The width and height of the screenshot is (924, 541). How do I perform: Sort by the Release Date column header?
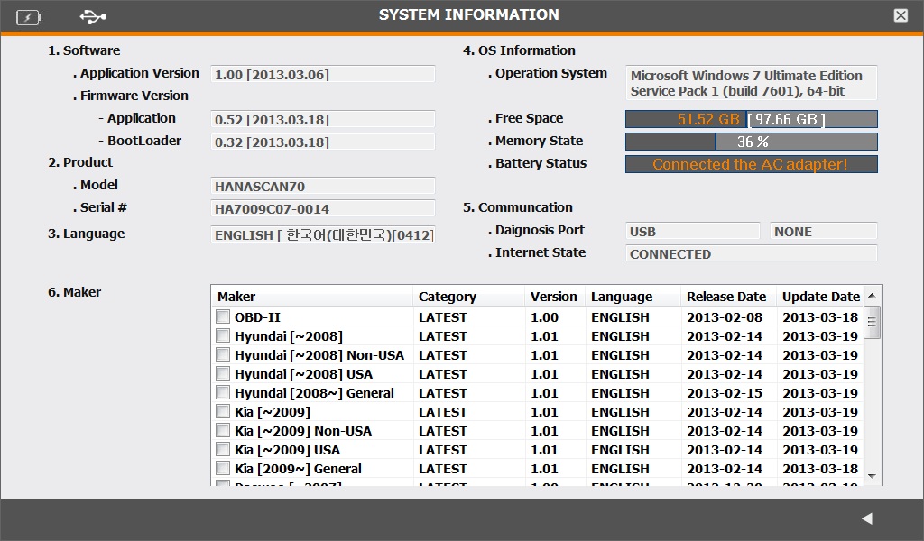point(726,297)
